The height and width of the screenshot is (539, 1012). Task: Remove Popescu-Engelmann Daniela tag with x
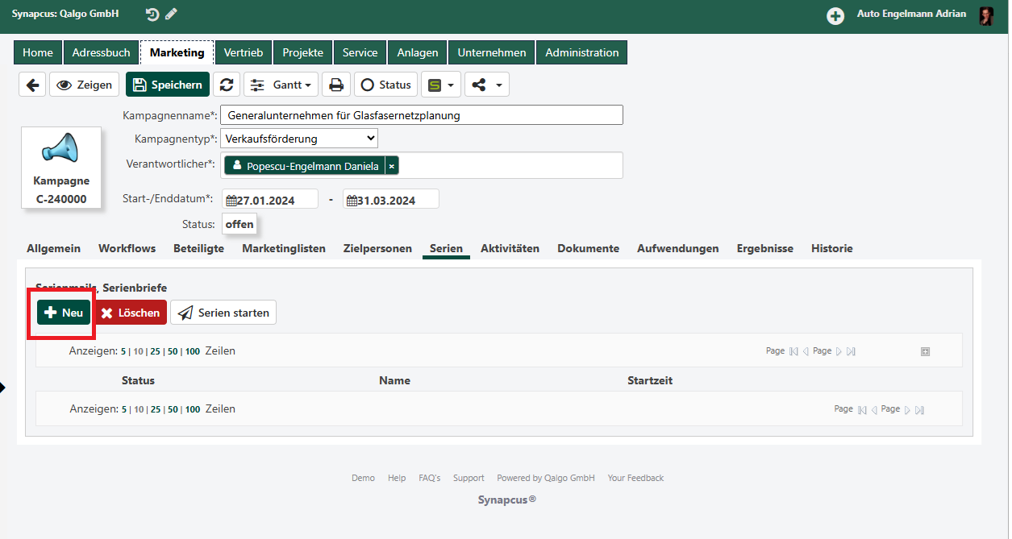(392, 166)
